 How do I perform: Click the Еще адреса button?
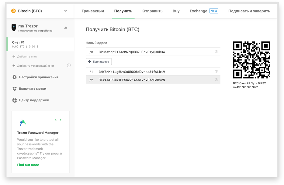pyautogui.click(x=99, y=62)
